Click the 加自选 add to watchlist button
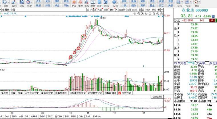Viewport: 217px width, 119px height. coord(122,10)
